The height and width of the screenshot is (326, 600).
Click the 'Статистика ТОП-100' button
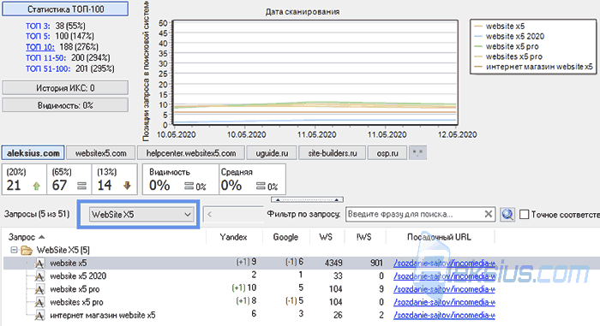(65, 9)
